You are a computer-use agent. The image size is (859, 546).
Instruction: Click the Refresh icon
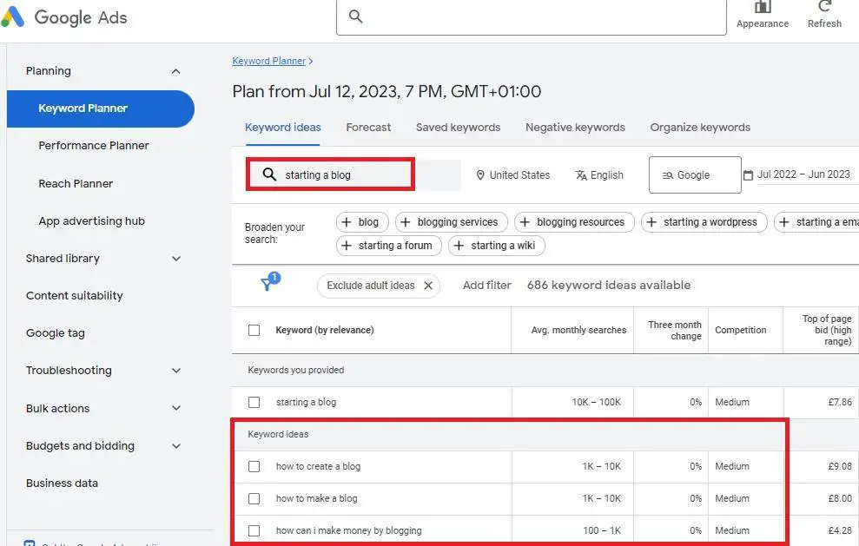824,6
